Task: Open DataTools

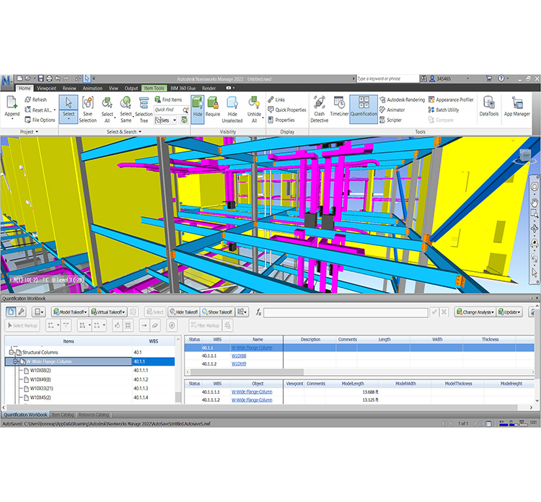Action: point(488,107)
